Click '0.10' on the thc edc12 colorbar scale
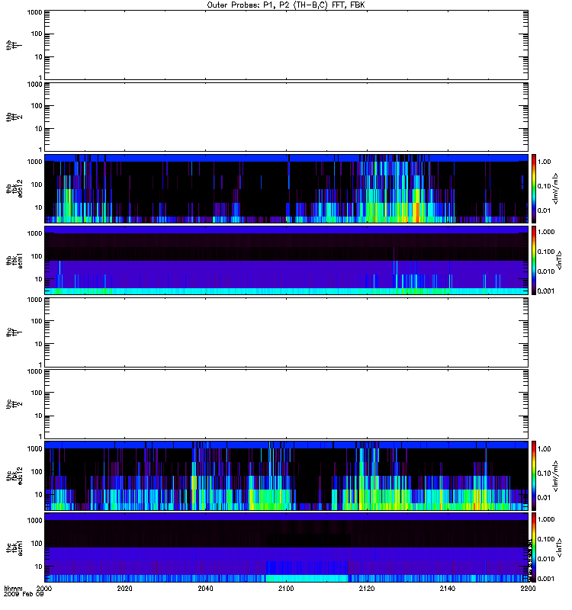 point(544,474)
